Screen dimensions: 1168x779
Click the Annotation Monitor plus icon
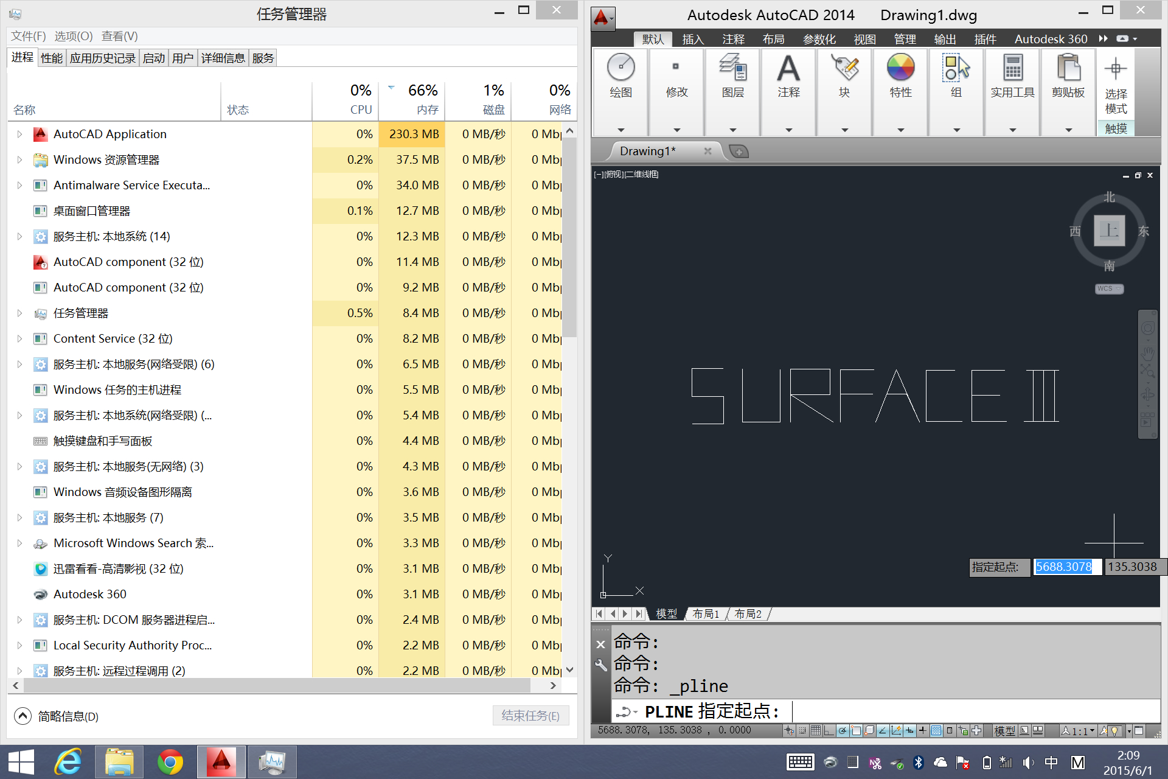(x=976, y=731)
